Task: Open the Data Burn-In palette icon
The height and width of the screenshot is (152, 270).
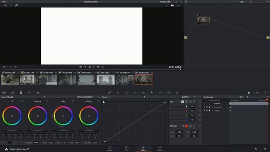Action: [x=177, y=93]
